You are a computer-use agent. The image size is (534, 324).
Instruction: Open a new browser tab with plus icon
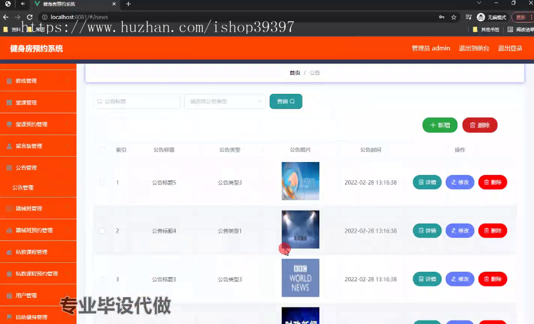[x=128, y=4]
